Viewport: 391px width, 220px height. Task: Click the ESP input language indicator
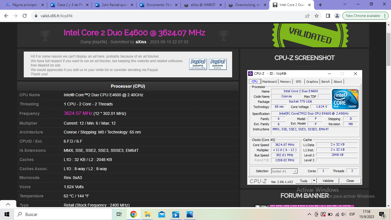pos(352,214)
